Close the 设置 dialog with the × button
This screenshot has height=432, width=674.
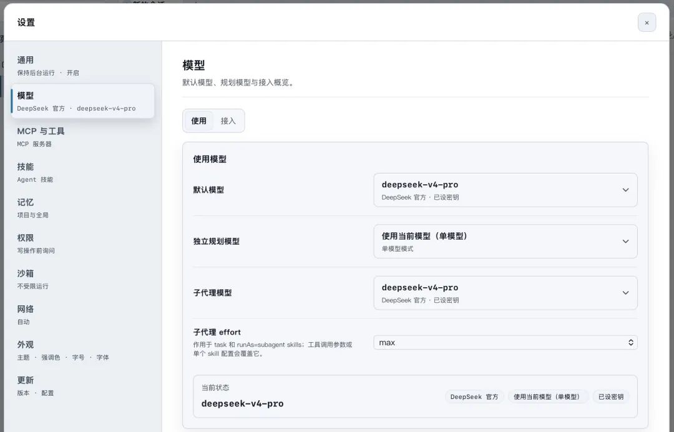647,22
